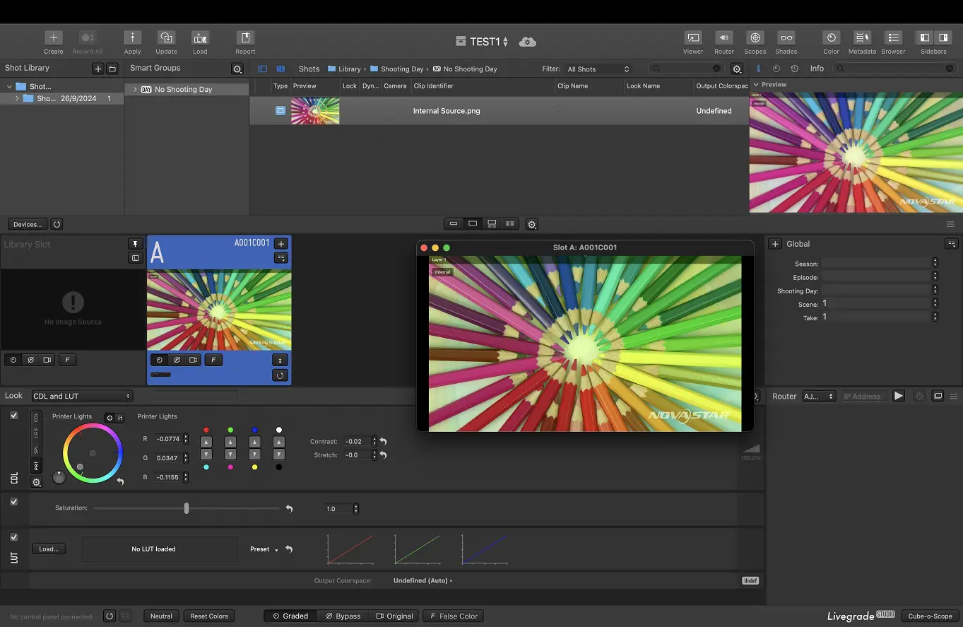The height and width of the screenshot is (627, 963).
Task: Open the CDL and LUT look dropdown
Action: pyautogui.click(x=82, y=396)
